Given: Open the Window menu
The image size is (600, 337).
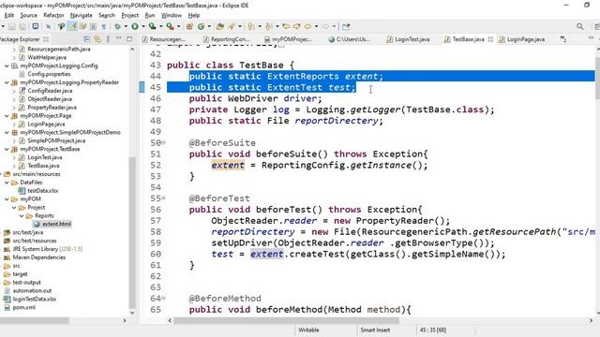Looking at the screenshot, I should click(x=171, y=15).
